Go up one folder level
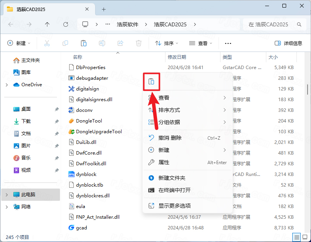This screenshot has height=242, width=311. pos(47,24)
